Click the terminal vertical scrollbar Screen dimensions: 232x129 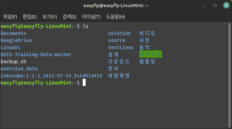[x=230, y=75]
